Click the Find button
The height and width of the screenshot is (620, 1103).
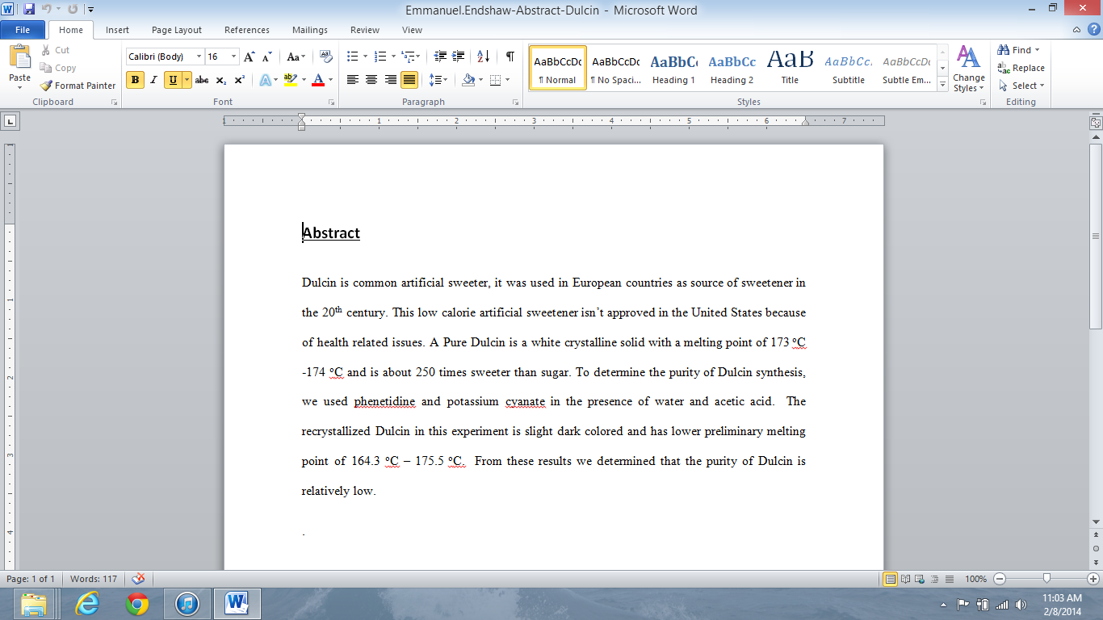(1019, 50)
